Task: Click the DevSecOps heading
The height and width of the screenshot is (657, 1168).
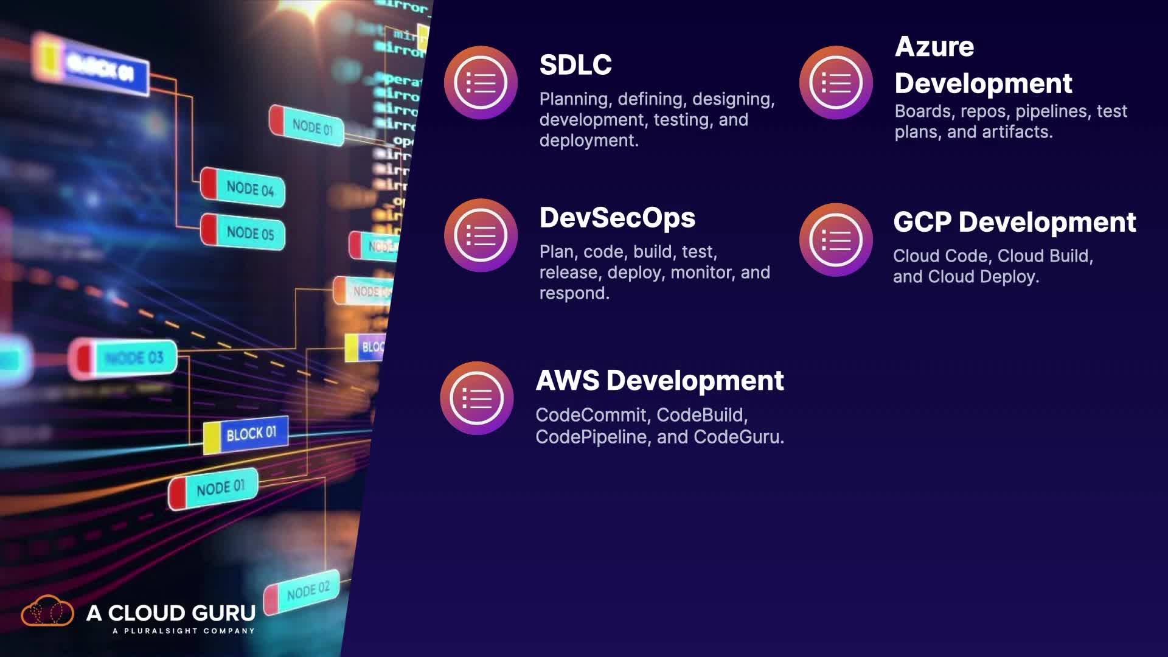Action: click(617, 218)
